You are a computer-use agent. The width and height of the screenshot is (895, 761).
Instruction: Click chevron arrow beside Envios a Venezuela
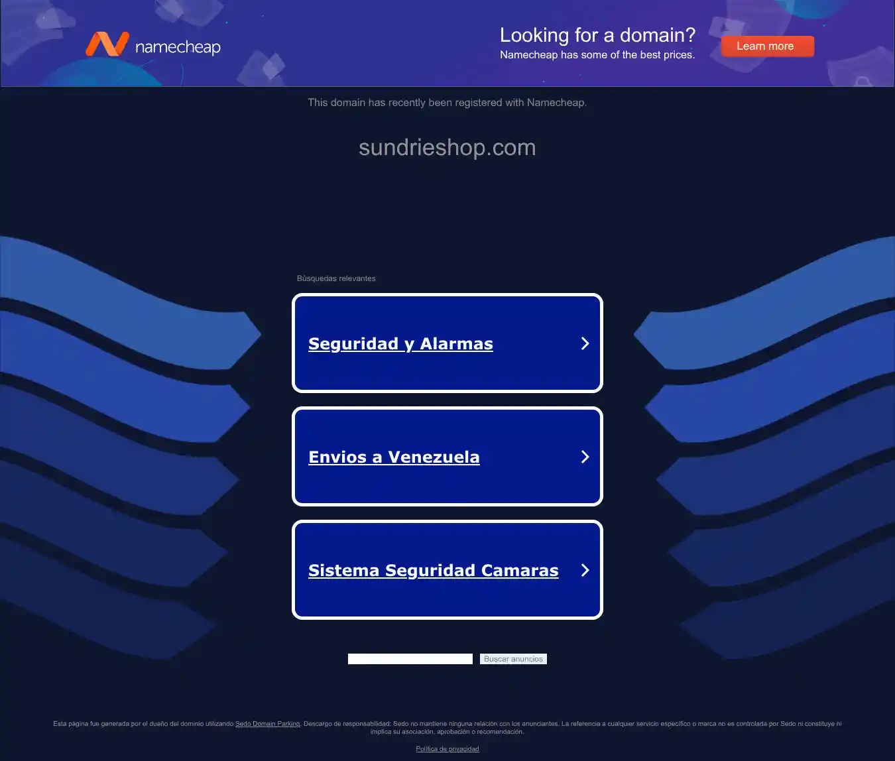pyautogui.click(x=585, y=457)
